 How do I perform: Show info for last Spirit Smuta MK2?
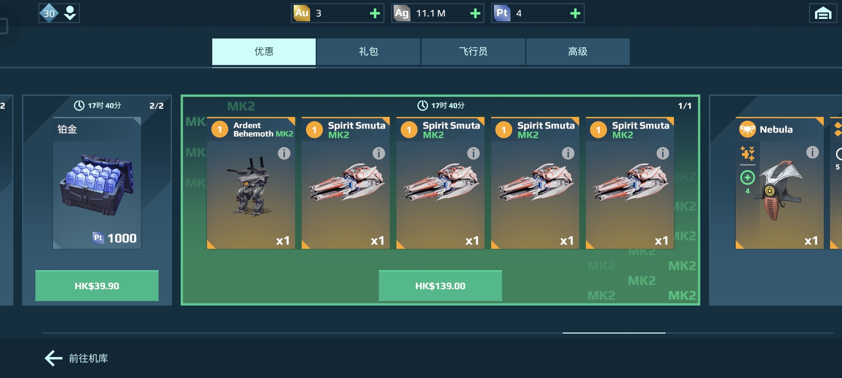point(663,153)
